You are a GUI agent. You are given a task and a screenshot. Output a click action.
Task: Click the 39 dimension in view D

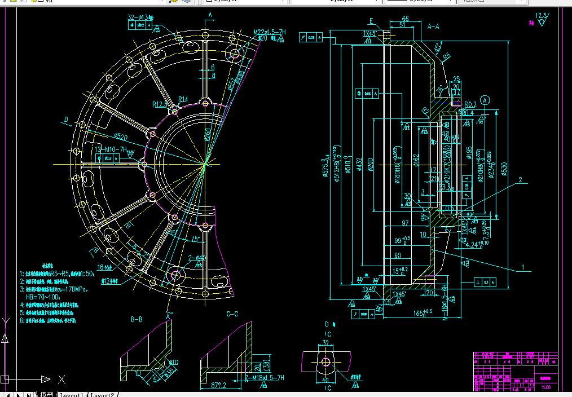click(325, 343)
